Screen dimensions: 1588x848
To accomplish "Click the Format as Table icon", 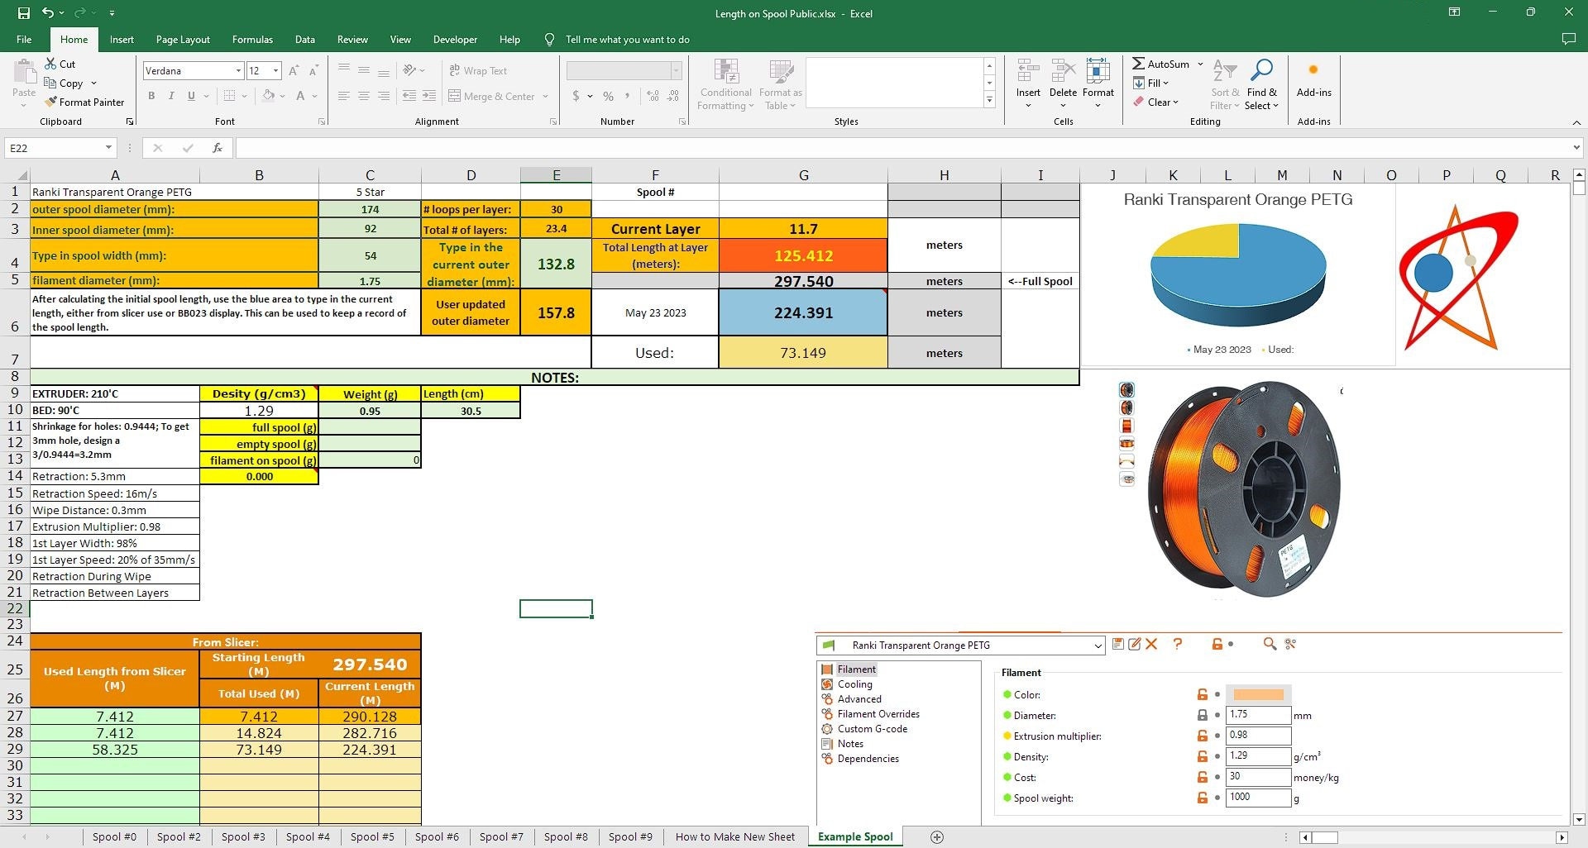I will pyautogui.click(x=778, y=73).
